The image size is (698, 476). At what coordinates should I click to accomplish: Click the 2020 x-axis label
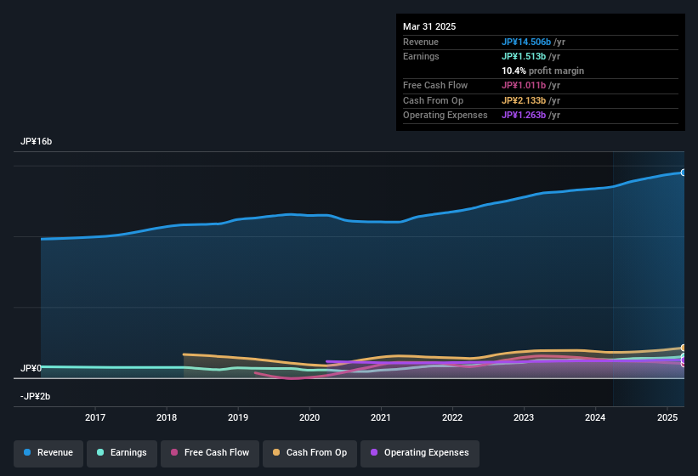(309, 417)
